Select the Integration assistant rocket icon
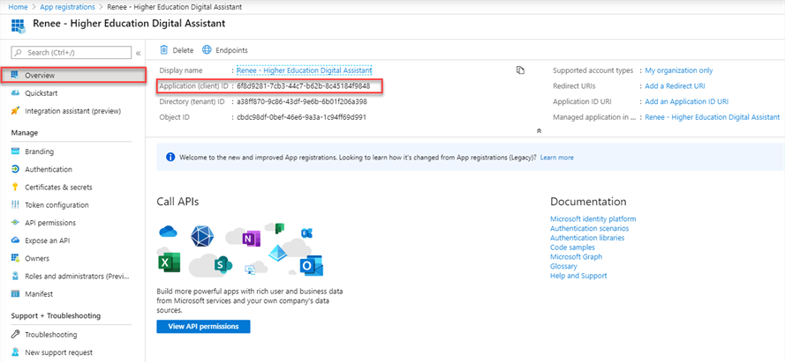The image size is (785, 362). 16,111
